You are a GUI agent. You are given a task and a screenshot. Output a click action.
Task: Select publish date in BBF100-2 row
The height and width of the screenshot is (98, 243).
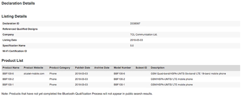[x=81, y=79]
